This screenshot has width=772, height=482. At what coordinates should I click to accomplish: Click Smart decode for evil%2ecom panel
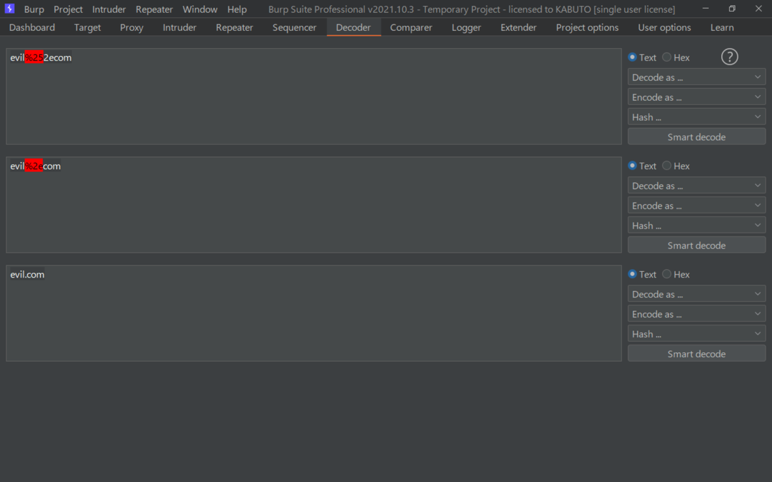click(x=697, y=245)
